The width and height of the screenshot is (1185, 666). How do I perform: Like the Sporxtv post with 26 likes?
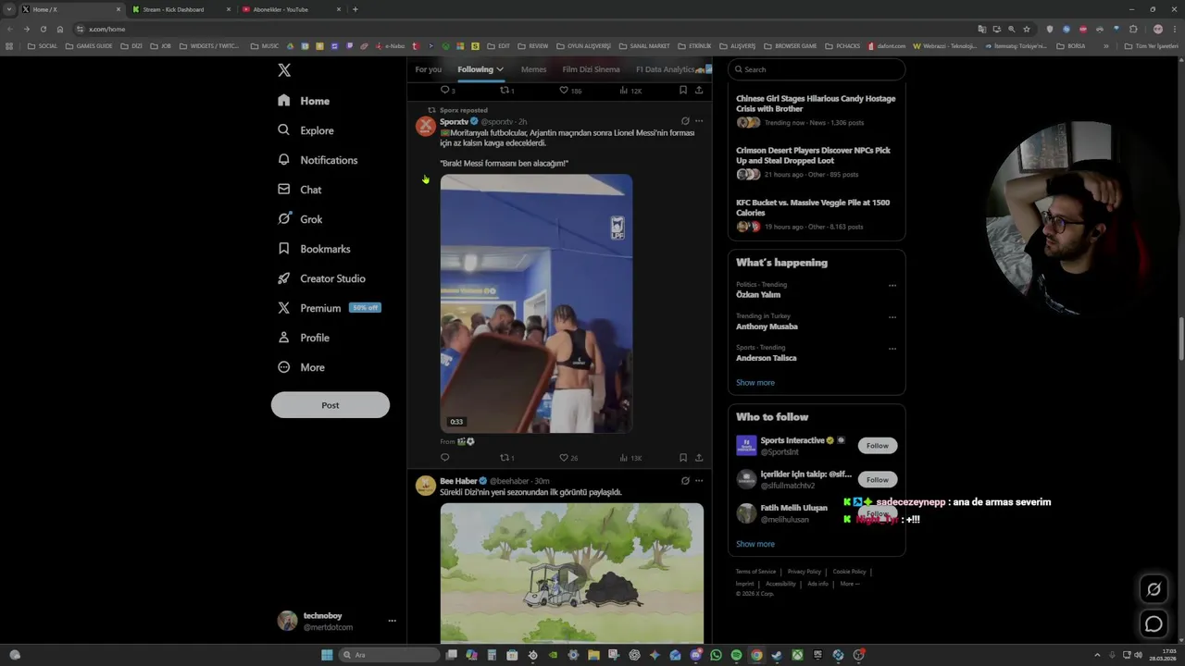[568, 458]
